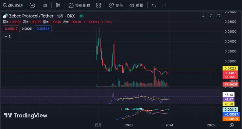Click the 0.02000 price scale label

click(x=231, y=61)
